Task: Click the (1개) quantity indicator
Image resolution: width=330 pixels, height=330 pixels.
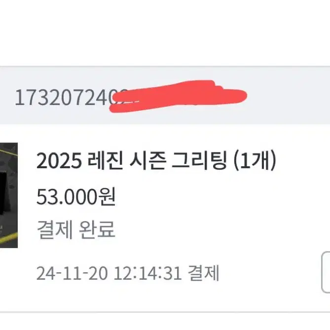Action: 255,161
